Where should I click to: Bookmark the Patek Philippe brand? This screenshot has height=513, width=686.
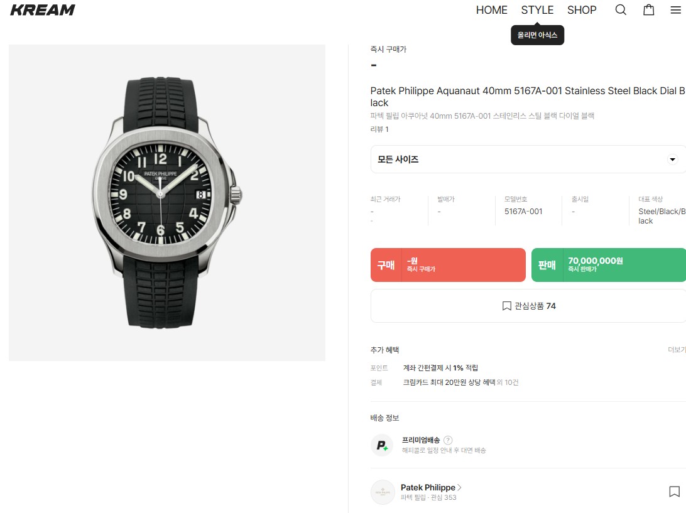click(674, 492)
